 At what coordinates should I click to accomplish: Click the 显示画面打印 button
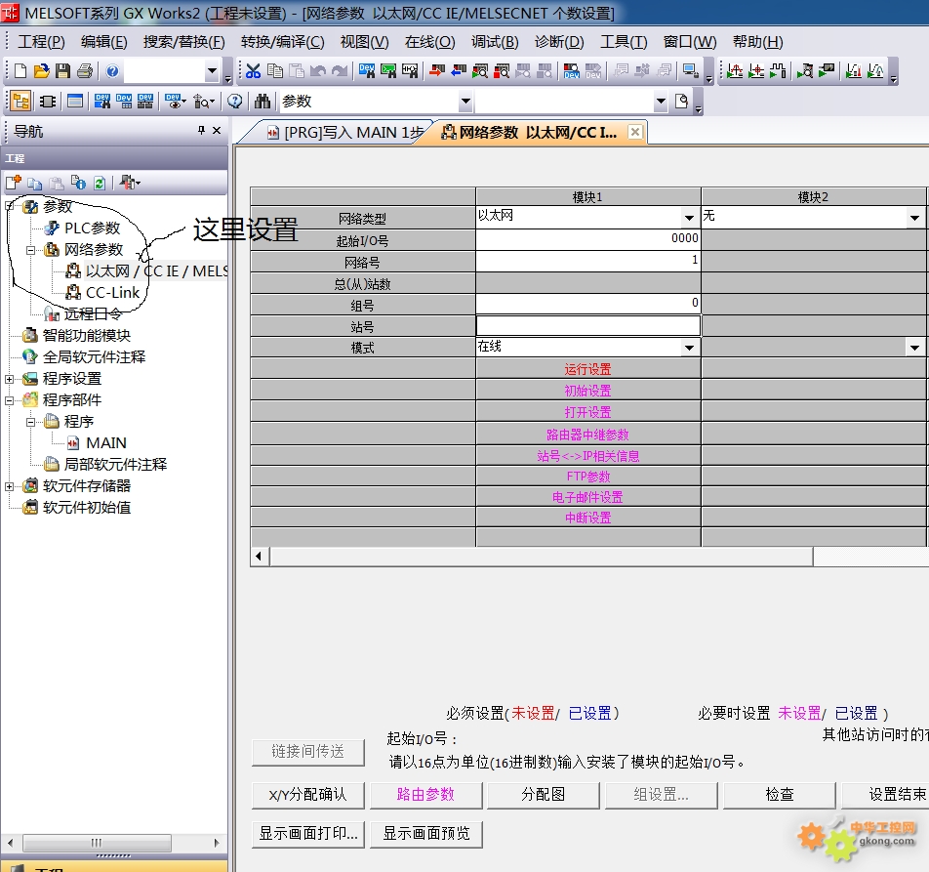307,834
